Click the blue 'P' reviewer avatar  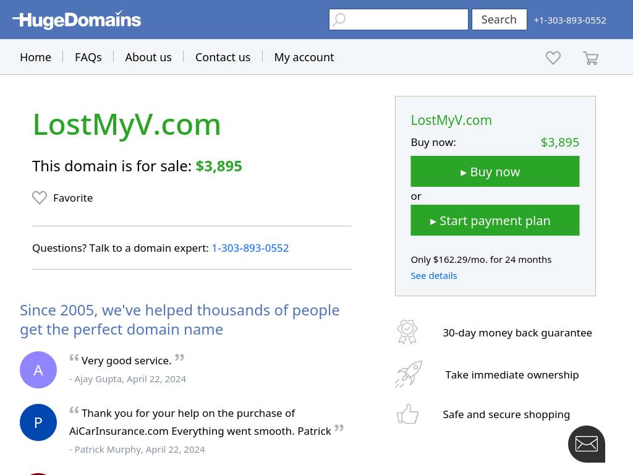(x=38, y=422)
